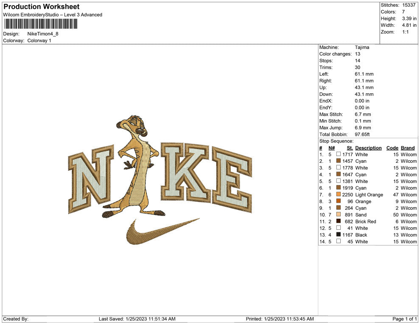
Task: Select the embroidered letter E in the preview
Action: 232,179
